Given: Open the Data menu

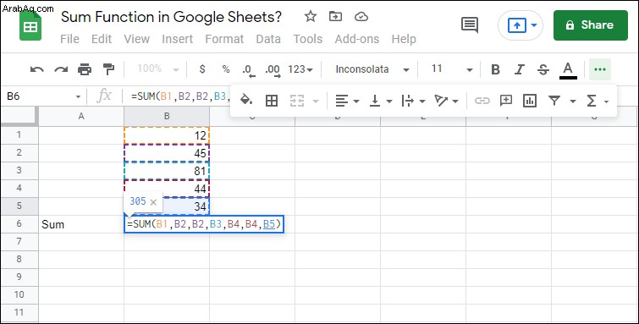Looking at the screenshot, I should tap(268, 39).
